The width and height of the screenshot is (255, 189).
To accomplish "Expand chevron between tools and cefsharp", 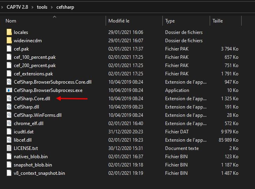I will 52,7.
